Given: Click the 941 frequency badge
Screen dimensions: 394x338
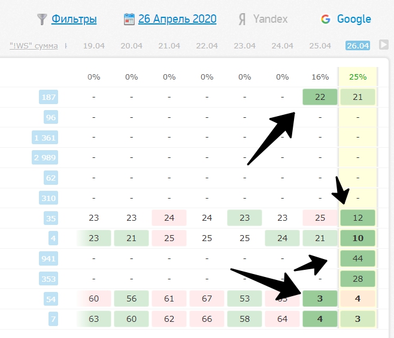Looking at the screenshot, I should click(49, 258).
